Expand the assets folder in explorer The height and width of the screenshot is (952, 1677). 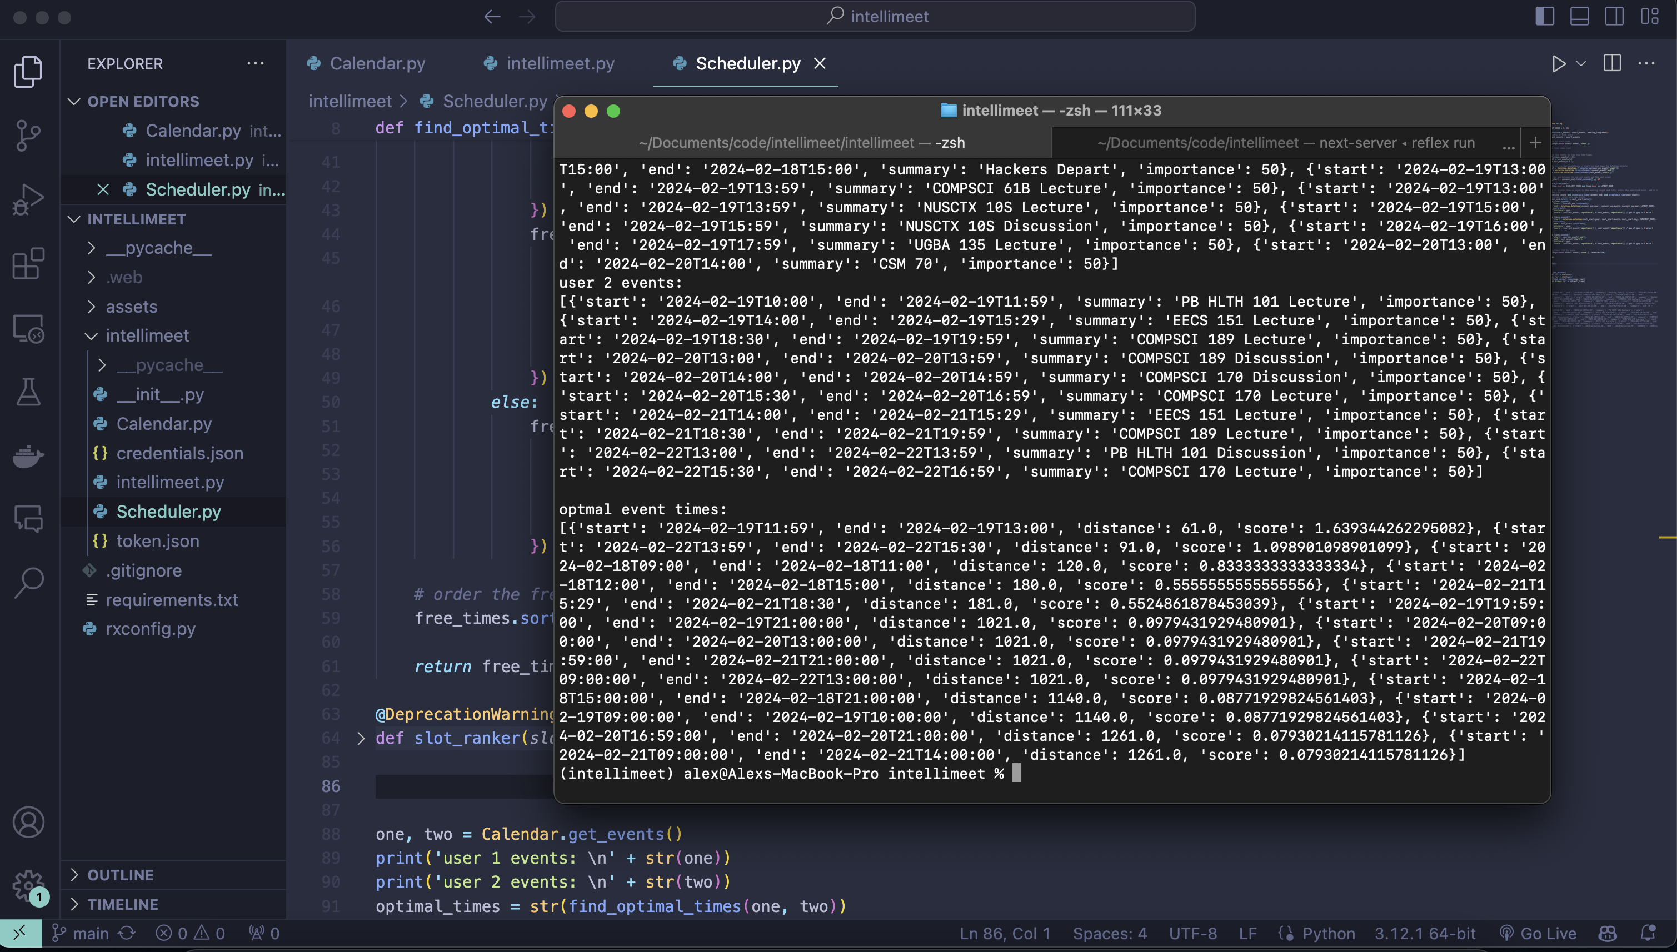[131, 307]
